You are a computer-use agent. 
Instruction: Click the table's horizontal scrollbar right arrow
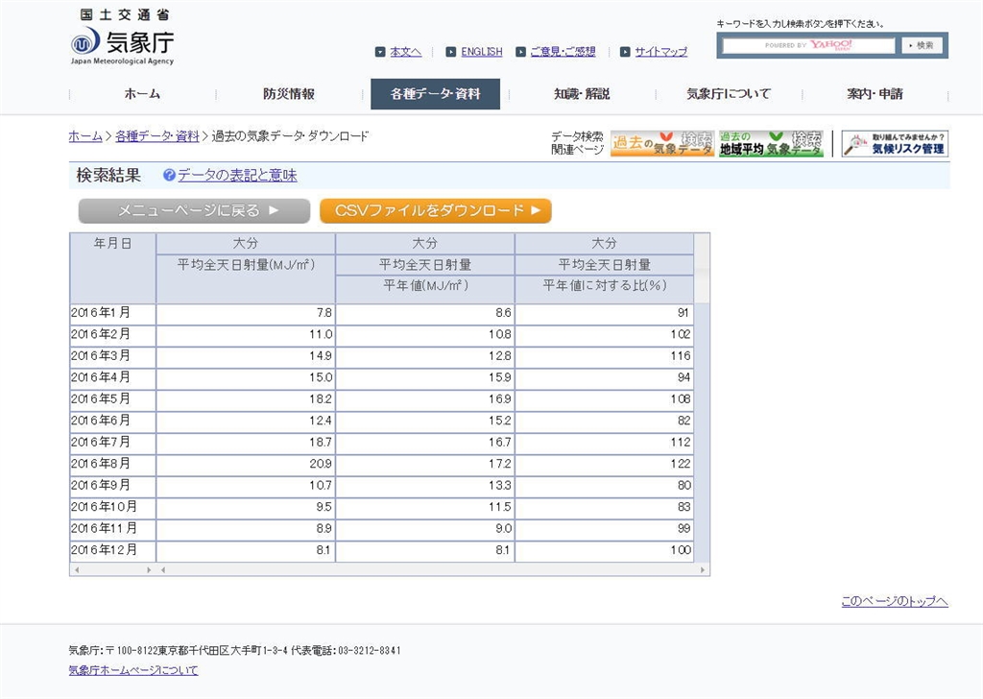tap(705, 569)
